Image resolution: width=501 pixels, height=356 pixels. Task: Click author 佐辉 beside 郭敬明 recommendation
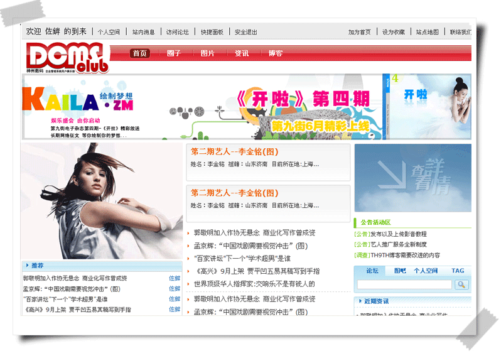point(175,278)
